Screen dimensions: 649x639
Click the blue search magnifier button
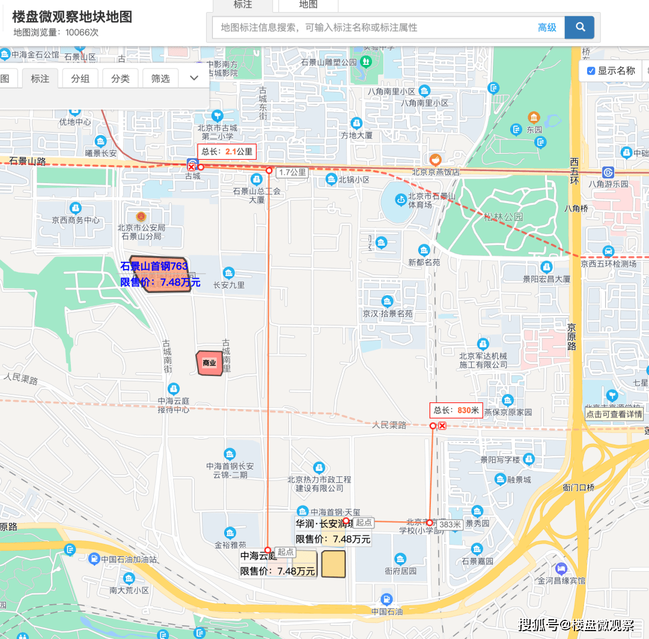580,27
